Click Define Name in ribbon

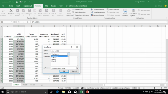click(79, 9)
